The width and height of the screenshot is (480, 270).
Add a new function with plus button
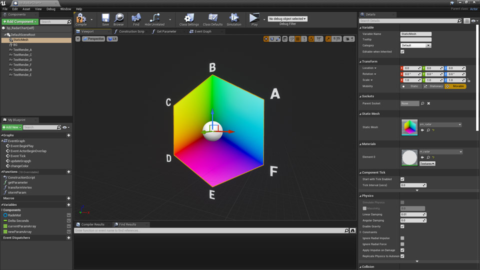68,172
